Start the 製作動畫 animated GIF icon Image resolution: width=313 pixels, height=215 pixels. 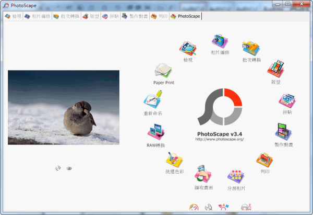[283, 132]
